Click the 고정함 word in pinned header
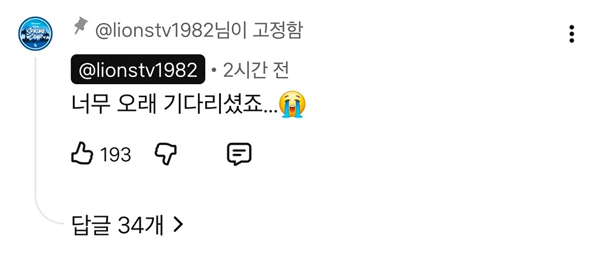607x258 pixels. click(x=277, y=31)
